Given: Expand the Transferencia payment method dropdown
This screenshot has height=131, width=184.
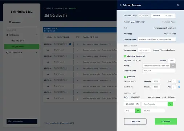Looking at the screenshot, I should tap(170, 104).
